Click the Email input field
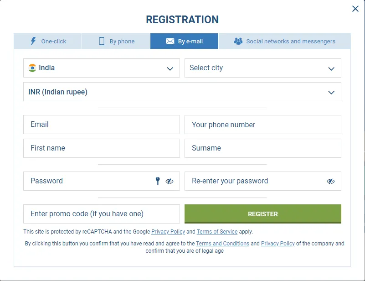The width and height of the screenshot is (365, 281). click(x=101, y=125)
